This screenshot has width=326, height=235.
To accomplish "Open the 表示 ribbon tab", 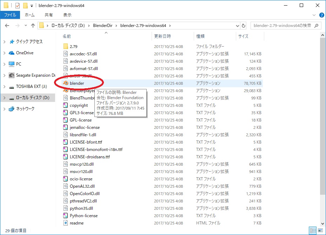I will [67, 15].
